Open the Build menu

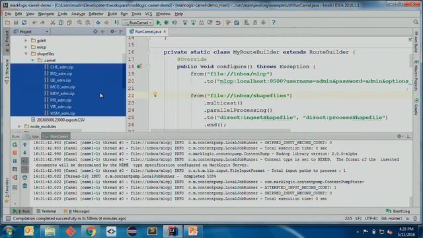[112, 14]
